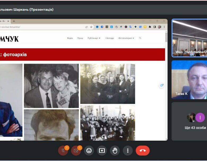This screenshot has width=207, height=161.
Task: Unmute the microphone in the call controls
Action: [x=63, y=151]
